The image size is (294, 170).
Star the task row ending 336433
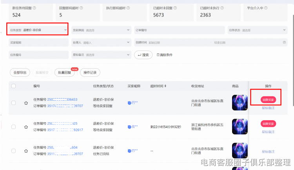click(x=26, y=103)
